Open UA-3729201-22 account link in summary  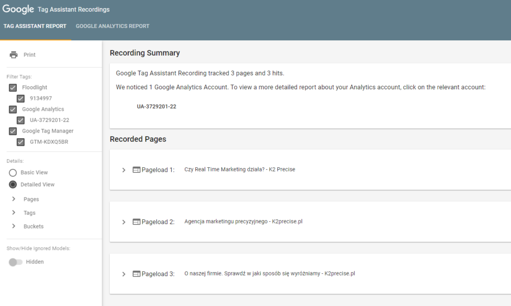(x=156, y=107)
